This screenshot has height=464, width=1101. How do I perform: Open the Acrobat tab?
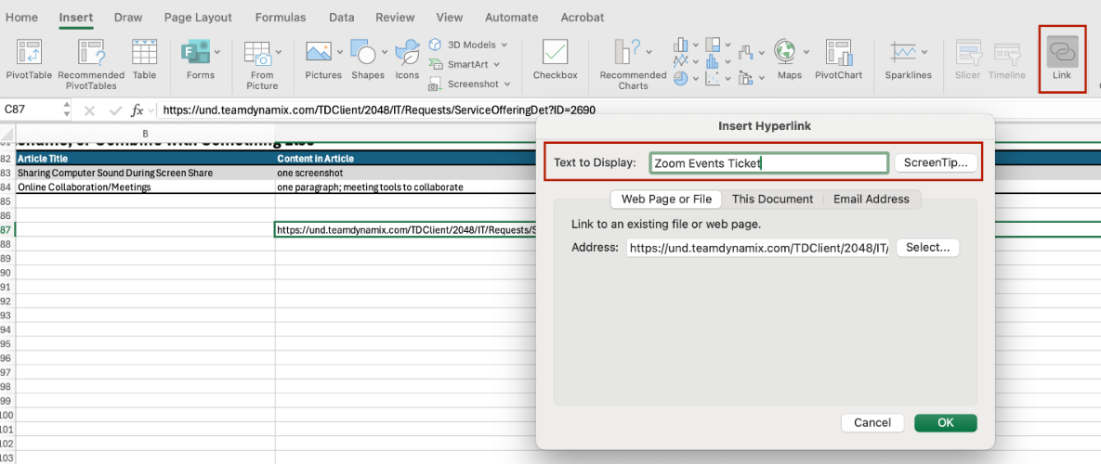[x=583, y=18]
